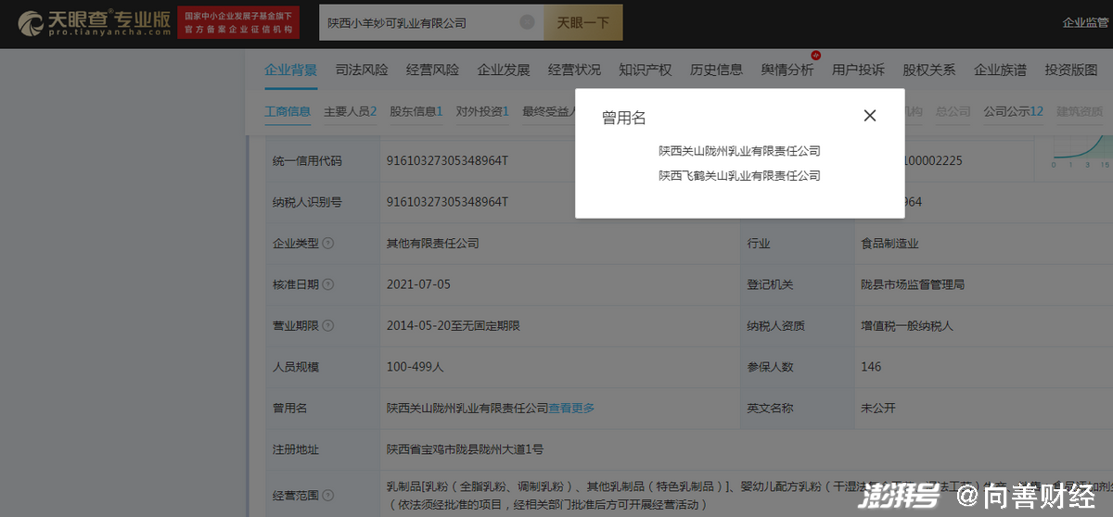Image resolution: width=1113 pixels, height=517 pixels.
Task: Clear the search box text
Action: tap(527, 23)
